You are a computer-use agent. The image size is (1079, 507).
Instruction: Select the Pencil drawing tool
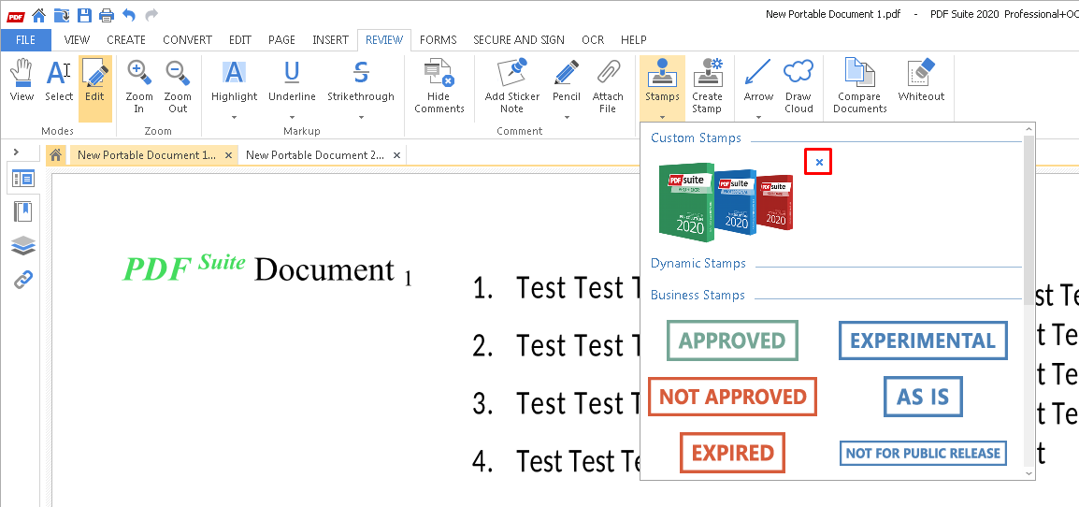tap(567, 81)
